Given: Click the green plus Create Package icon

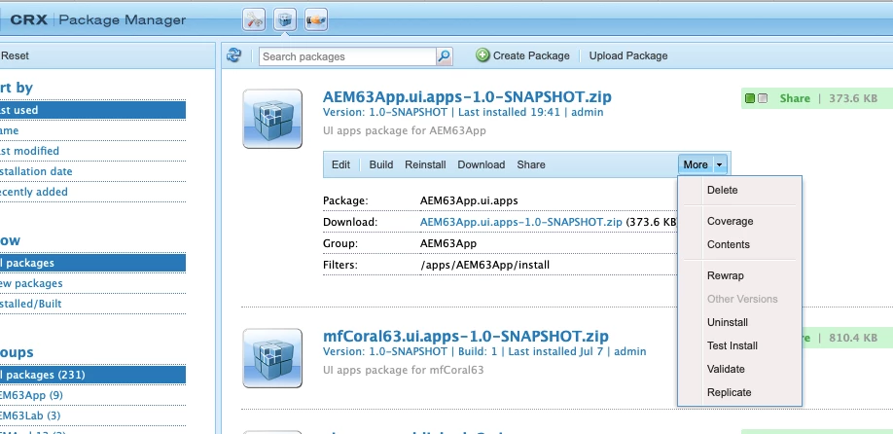Looking at the screenshot, I should coord(482,55).
